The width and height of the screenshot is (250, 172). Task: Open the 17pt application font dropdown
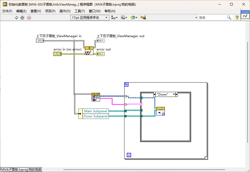(90, 18)
